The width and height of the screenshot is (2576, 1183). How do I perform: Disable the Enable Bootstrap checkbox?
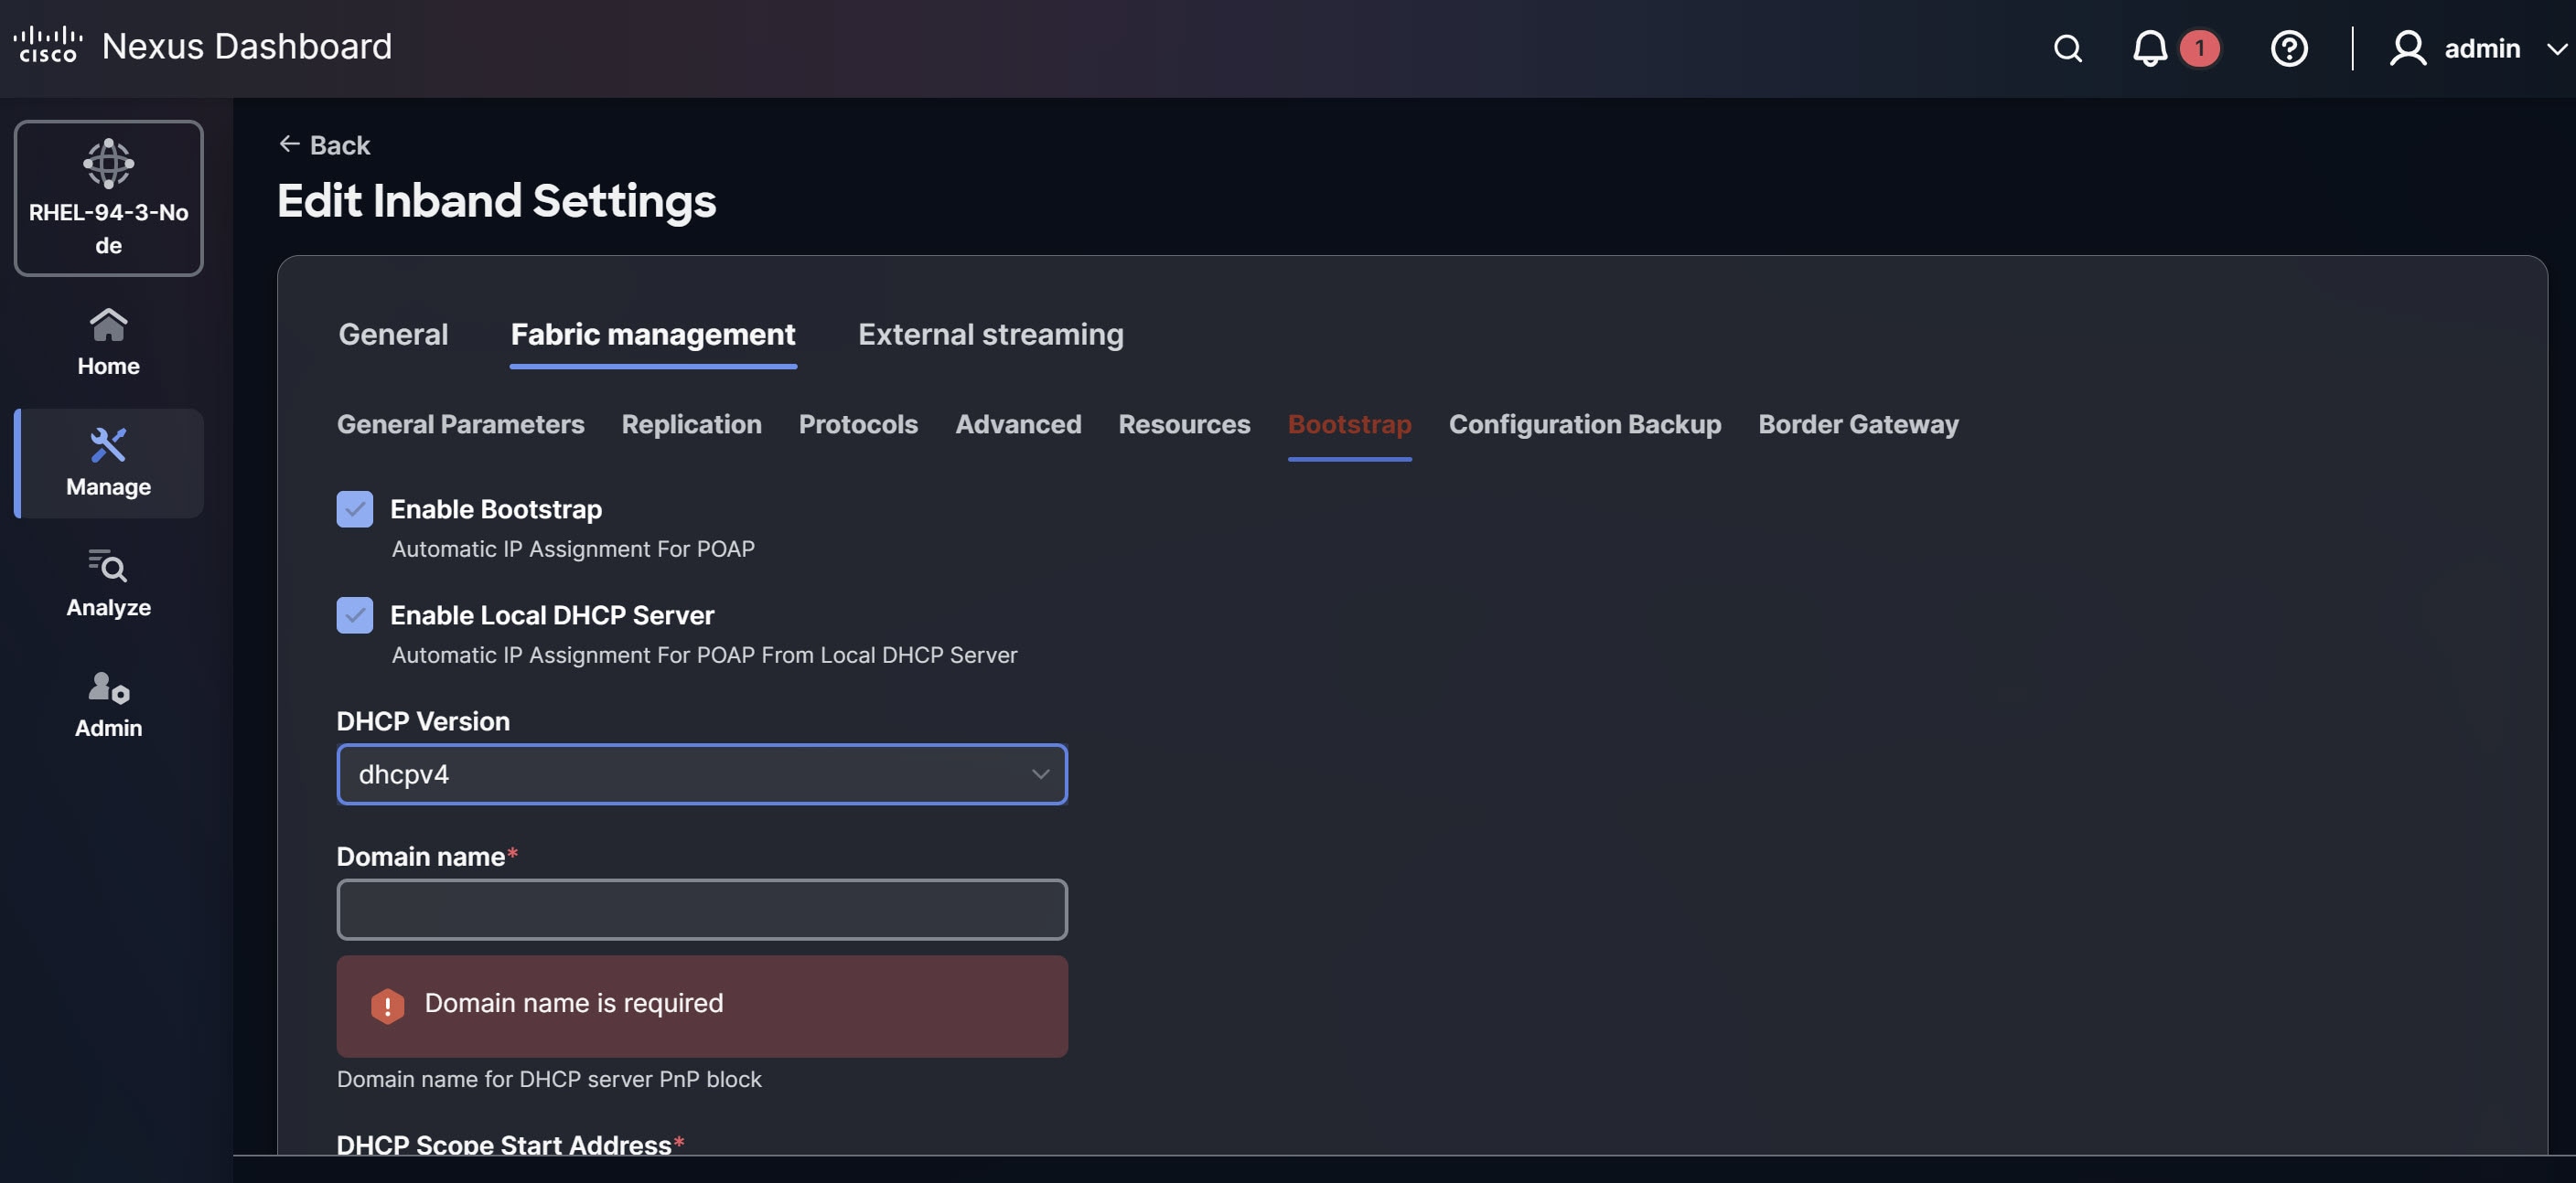tap(355, 509)
